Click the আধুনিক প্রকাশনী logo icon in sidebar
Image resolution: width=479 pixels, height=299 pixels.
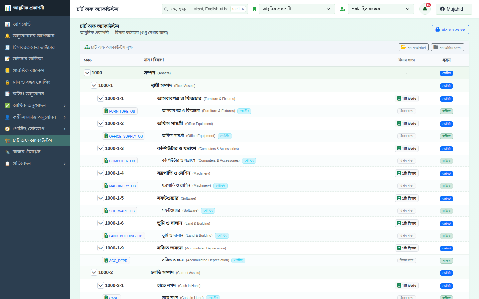8,8
